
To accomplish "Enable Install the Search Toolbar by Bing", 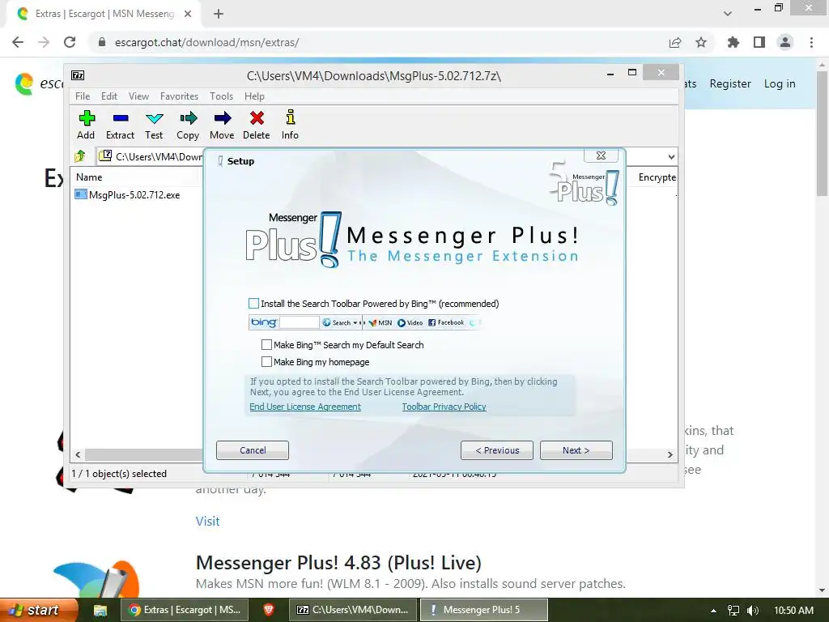I will pyautogui.click(x=253, y=303).
